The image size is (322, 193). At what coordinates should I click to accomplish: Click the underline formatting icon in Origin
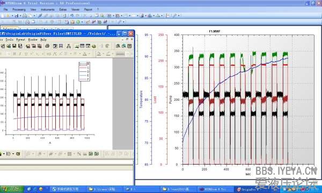(26, 54)
